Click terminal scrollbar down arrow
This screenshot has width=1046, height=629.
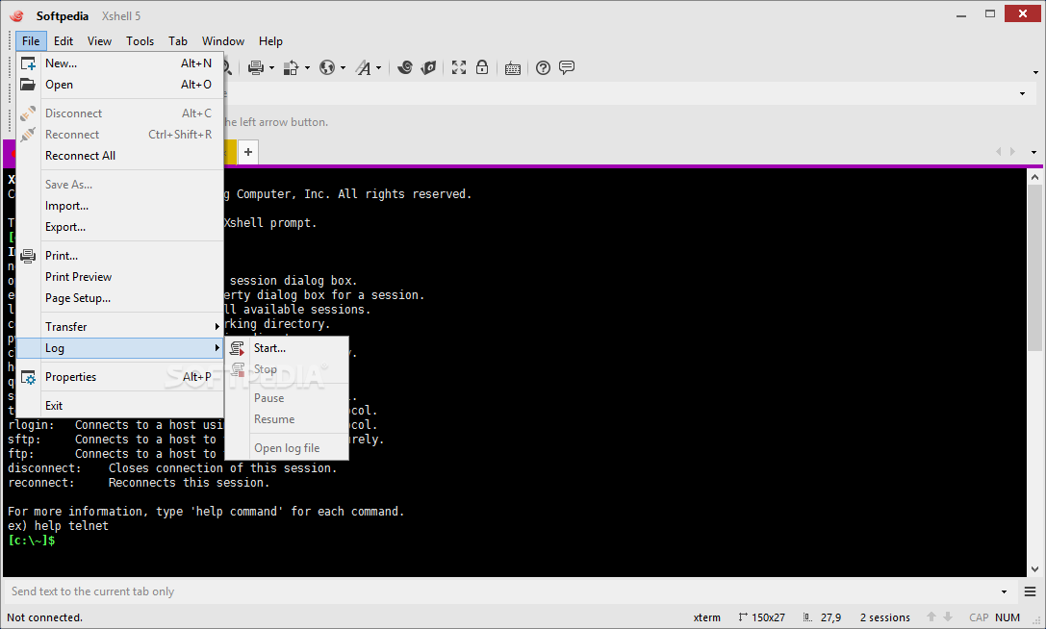pos(1034,569)
